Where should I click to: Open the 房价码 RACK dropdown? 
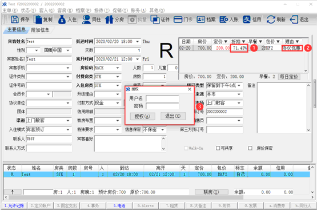coord(118,68)
